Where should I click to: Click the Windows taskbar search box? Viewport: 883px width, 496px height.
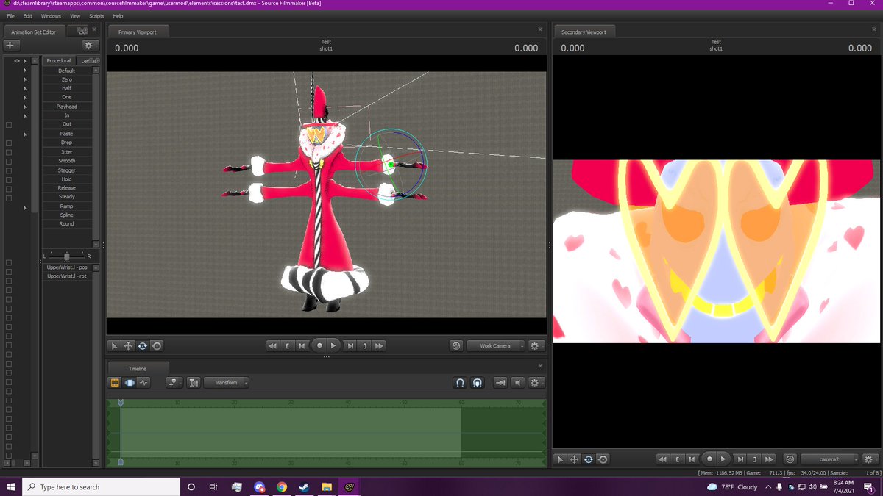[x=102, y=486]
